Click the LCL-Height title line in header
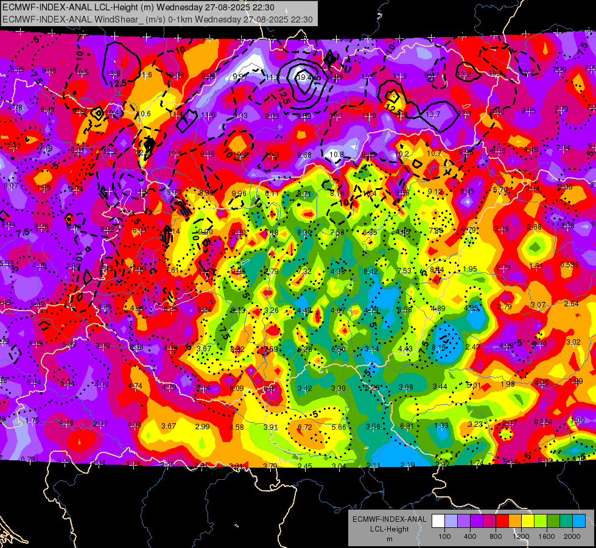Screen dimensions: 596x548 point(138,7)
